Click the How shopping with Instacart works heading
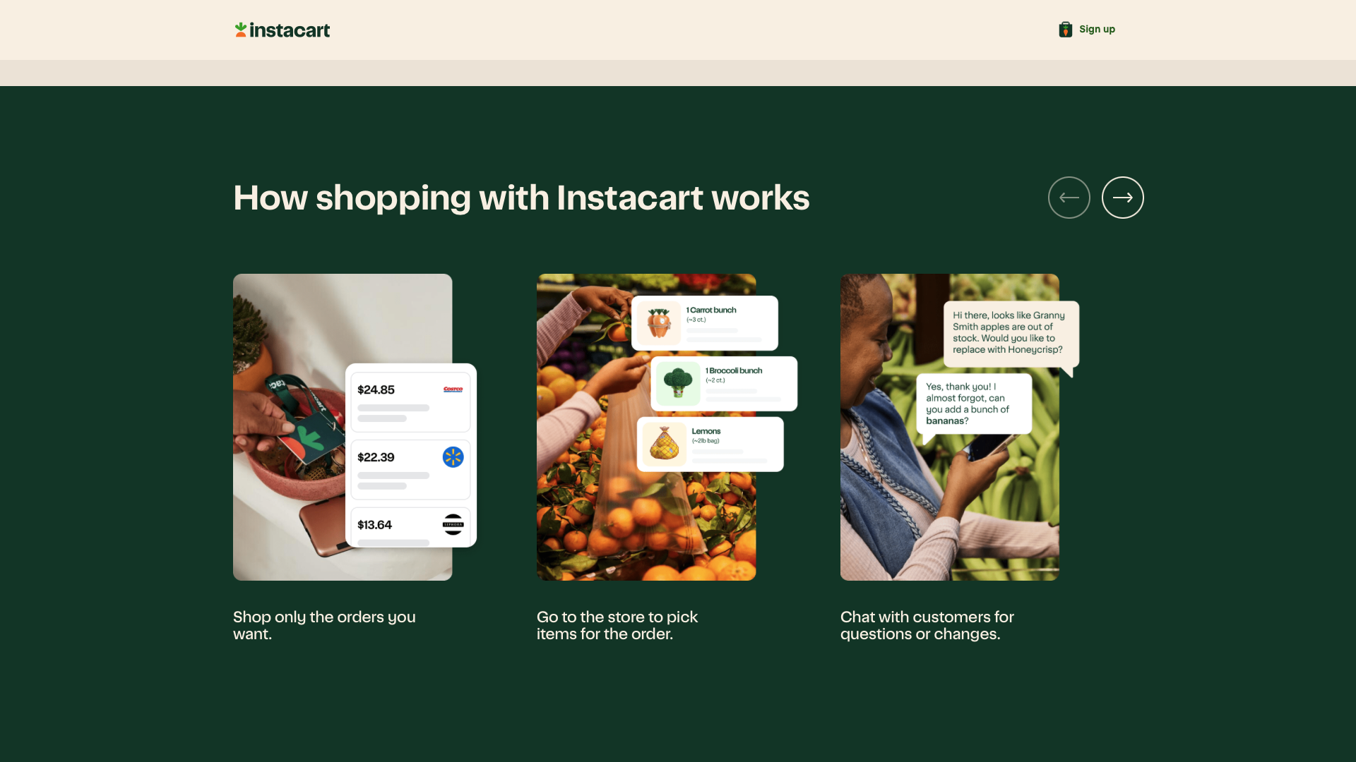Screen dimensions: 1356x762 (521, 198)
